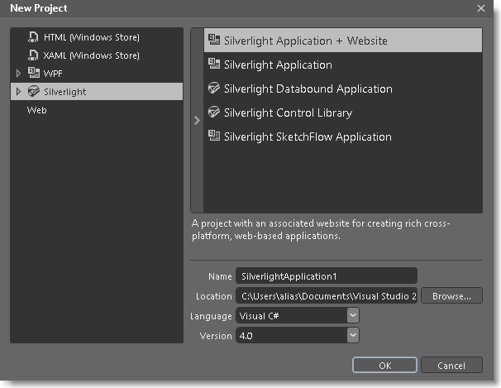This screenshot has width=501, height=388.
Task: Open the Language dropdown
Action: click(353, 316)
